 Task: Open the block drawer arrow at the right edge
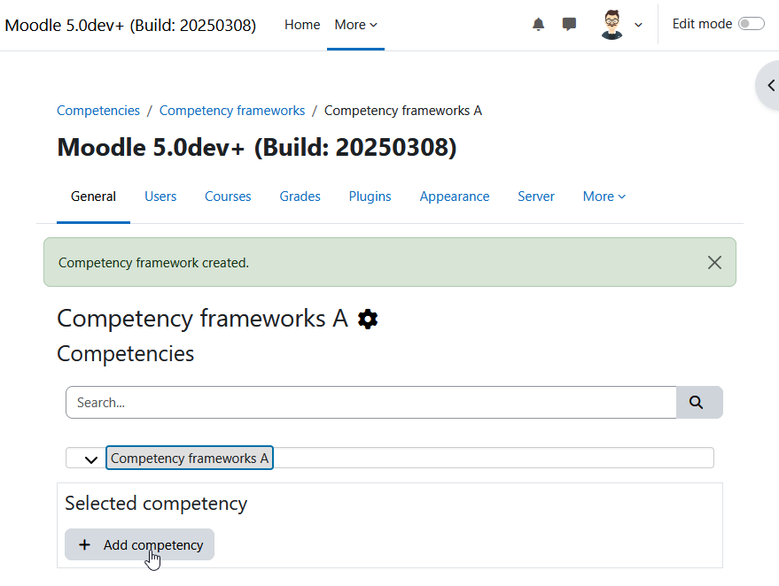(x=769, y=85)
